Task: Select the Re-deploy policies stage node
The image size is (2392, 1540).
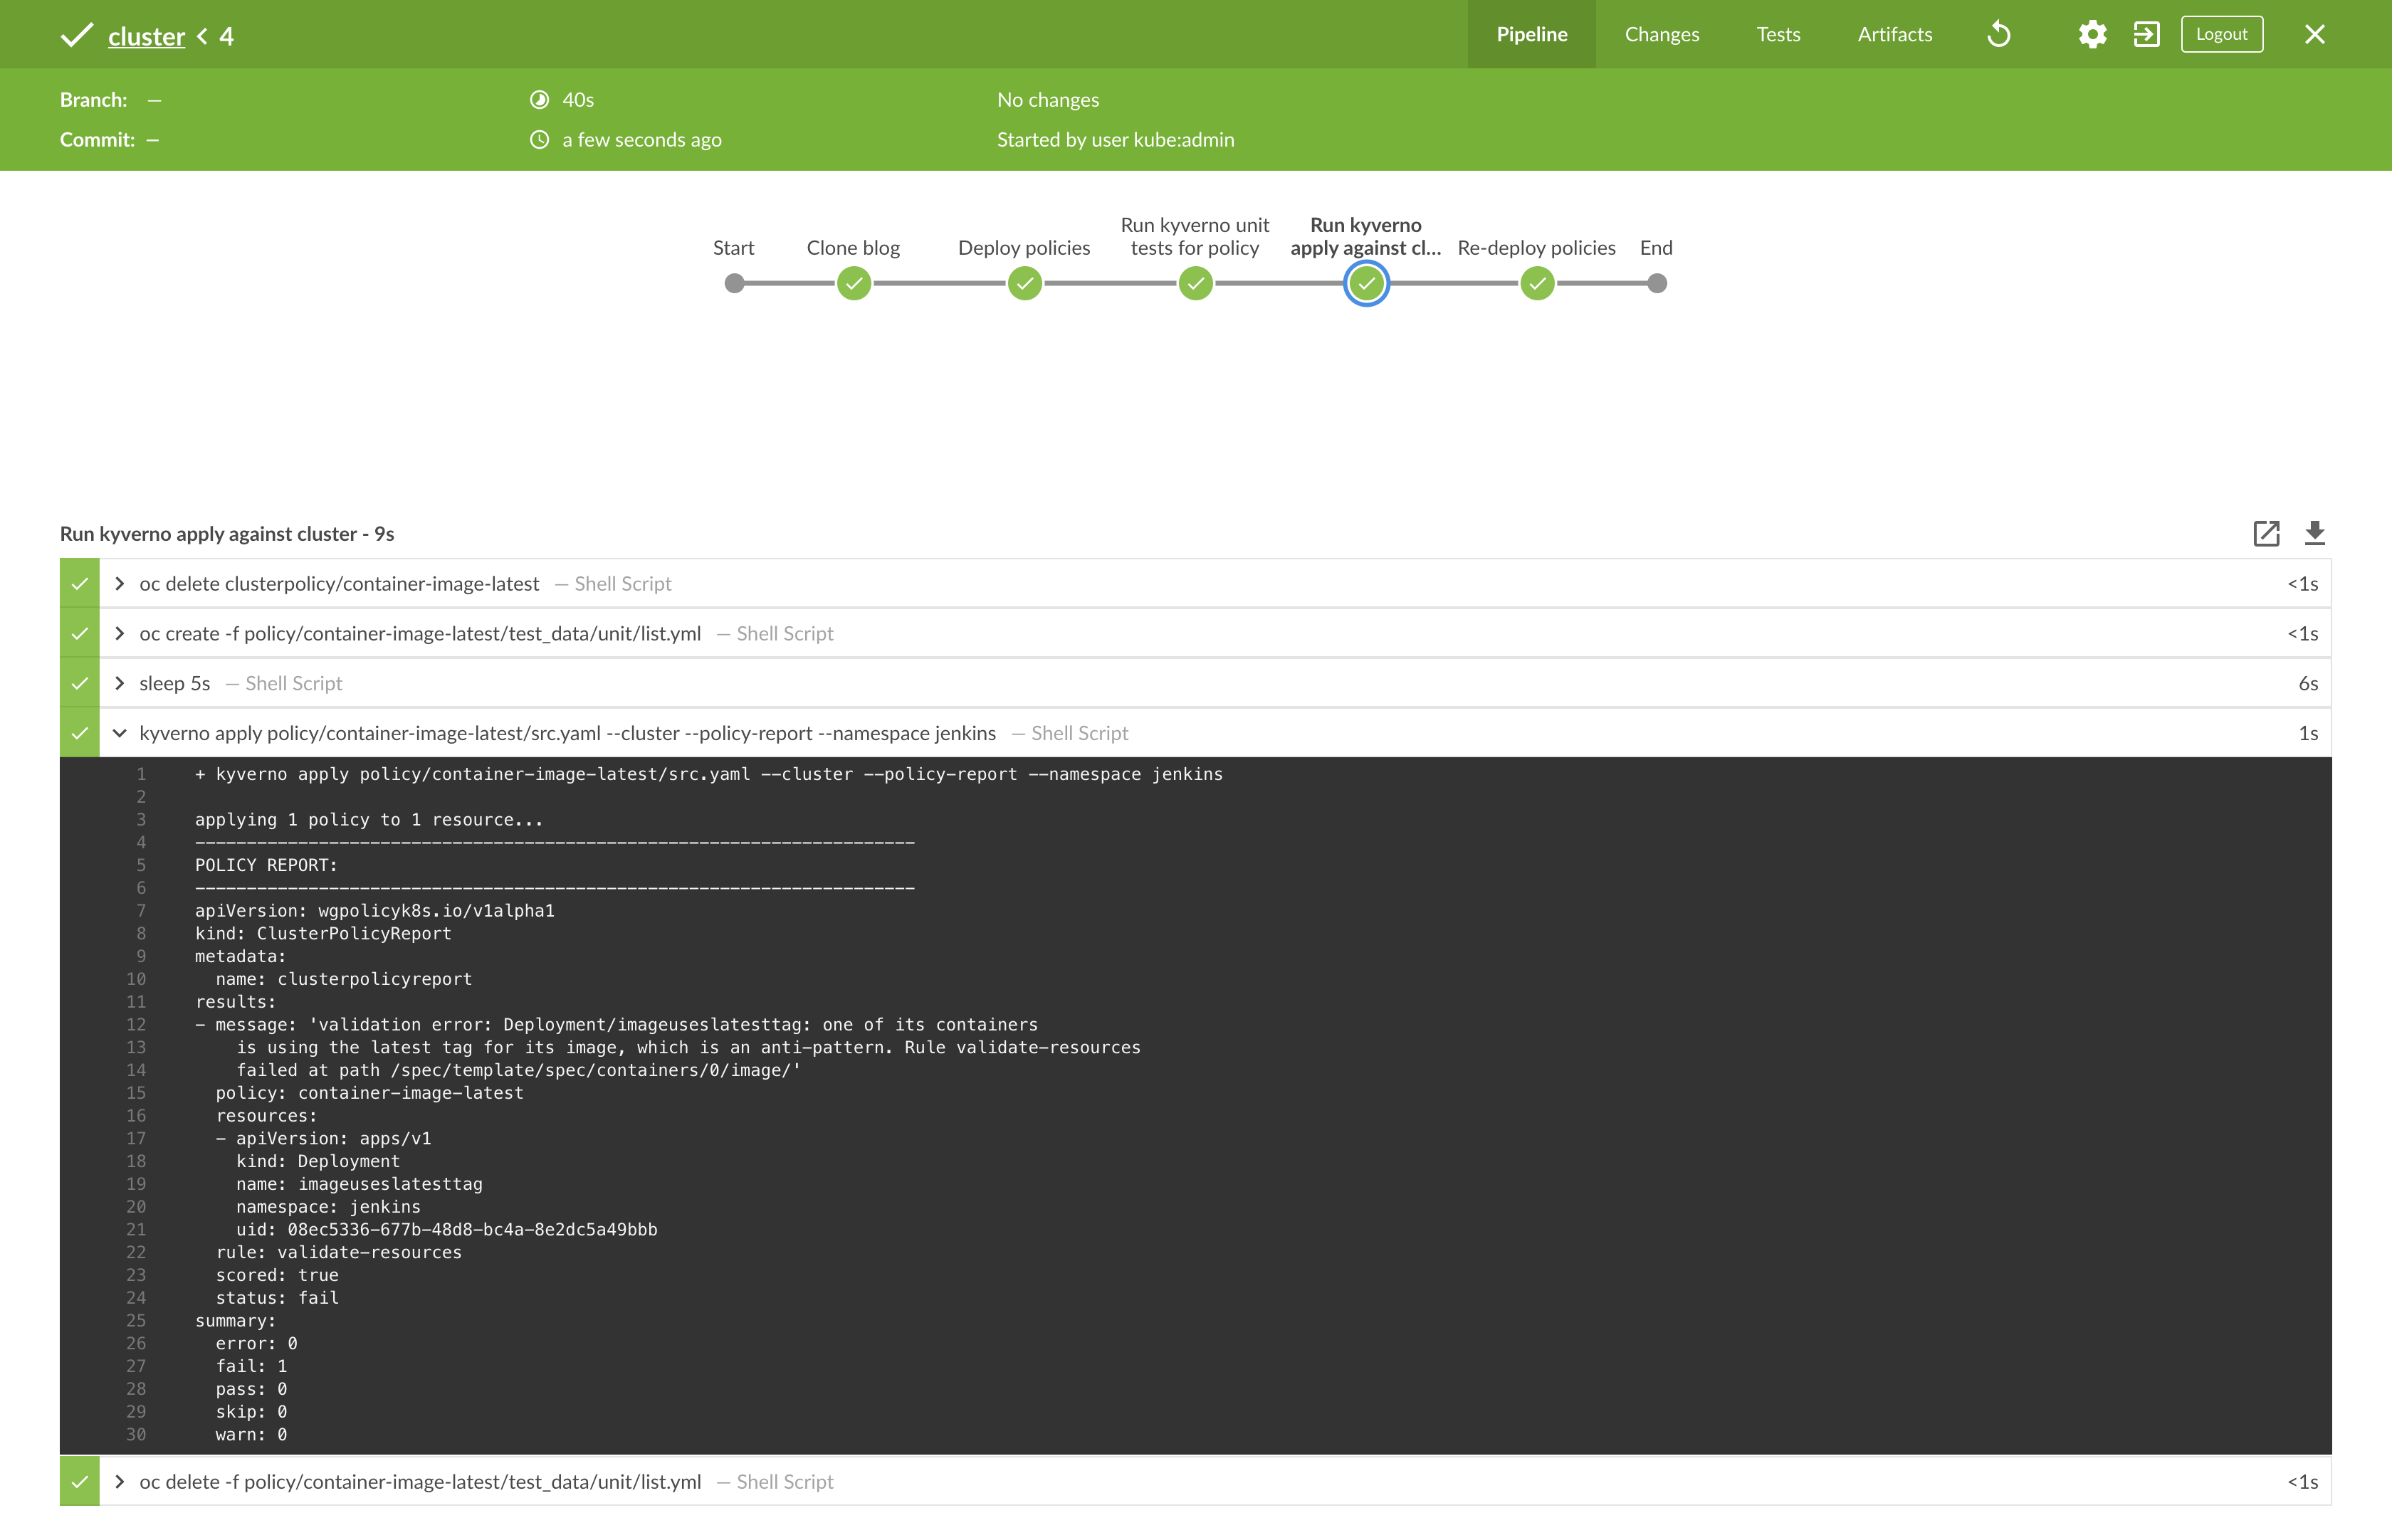Action: coord(1536,284)
